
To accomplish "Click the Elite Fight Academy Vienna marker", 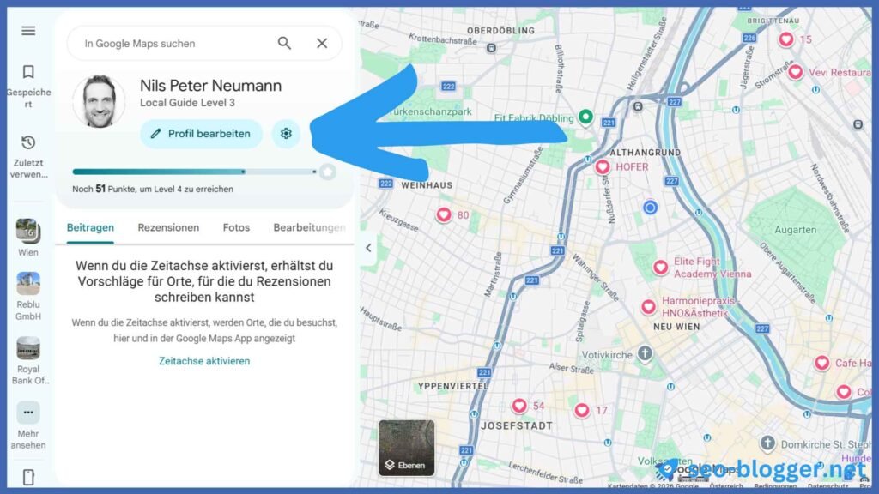I will click(x=660, y=268).
